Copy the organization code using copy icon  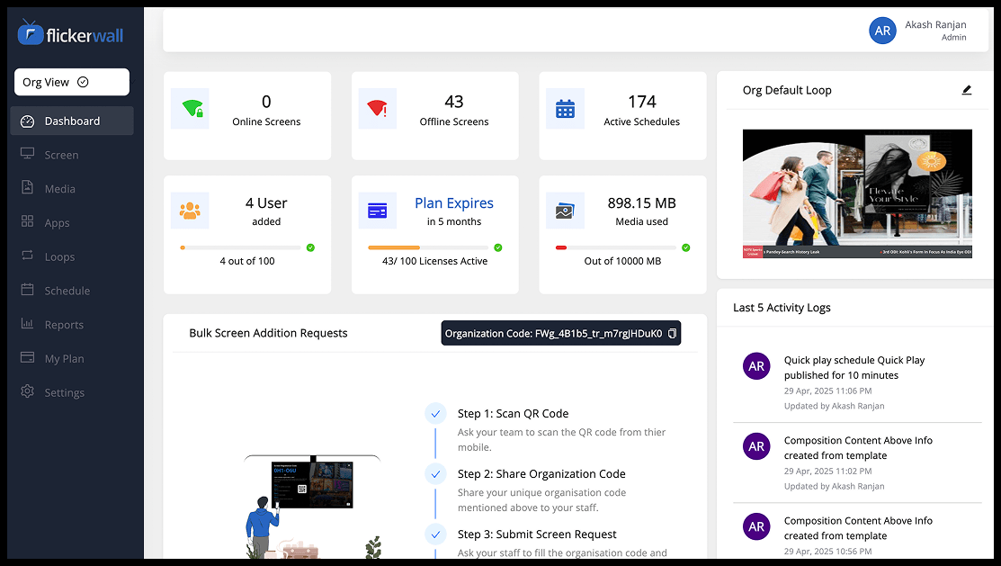[x=672, y=334]
